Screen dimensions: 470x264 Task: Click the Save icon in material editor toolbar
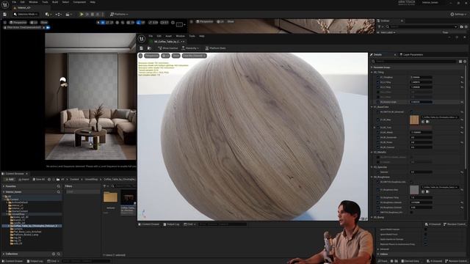(x=142, y=48)
